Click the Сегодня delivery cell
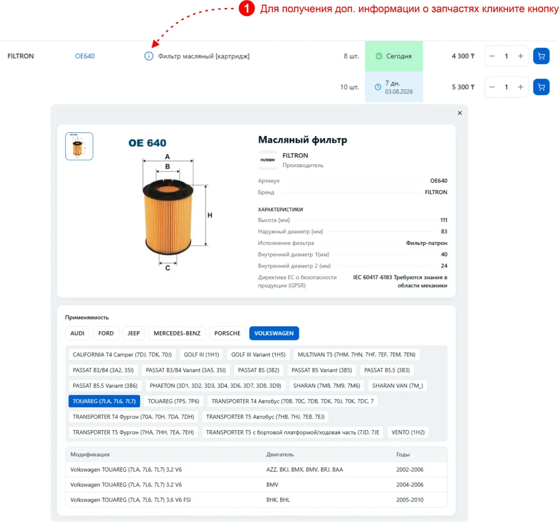The height and width of the screenshot is (522, 559). tap(394, 56)
